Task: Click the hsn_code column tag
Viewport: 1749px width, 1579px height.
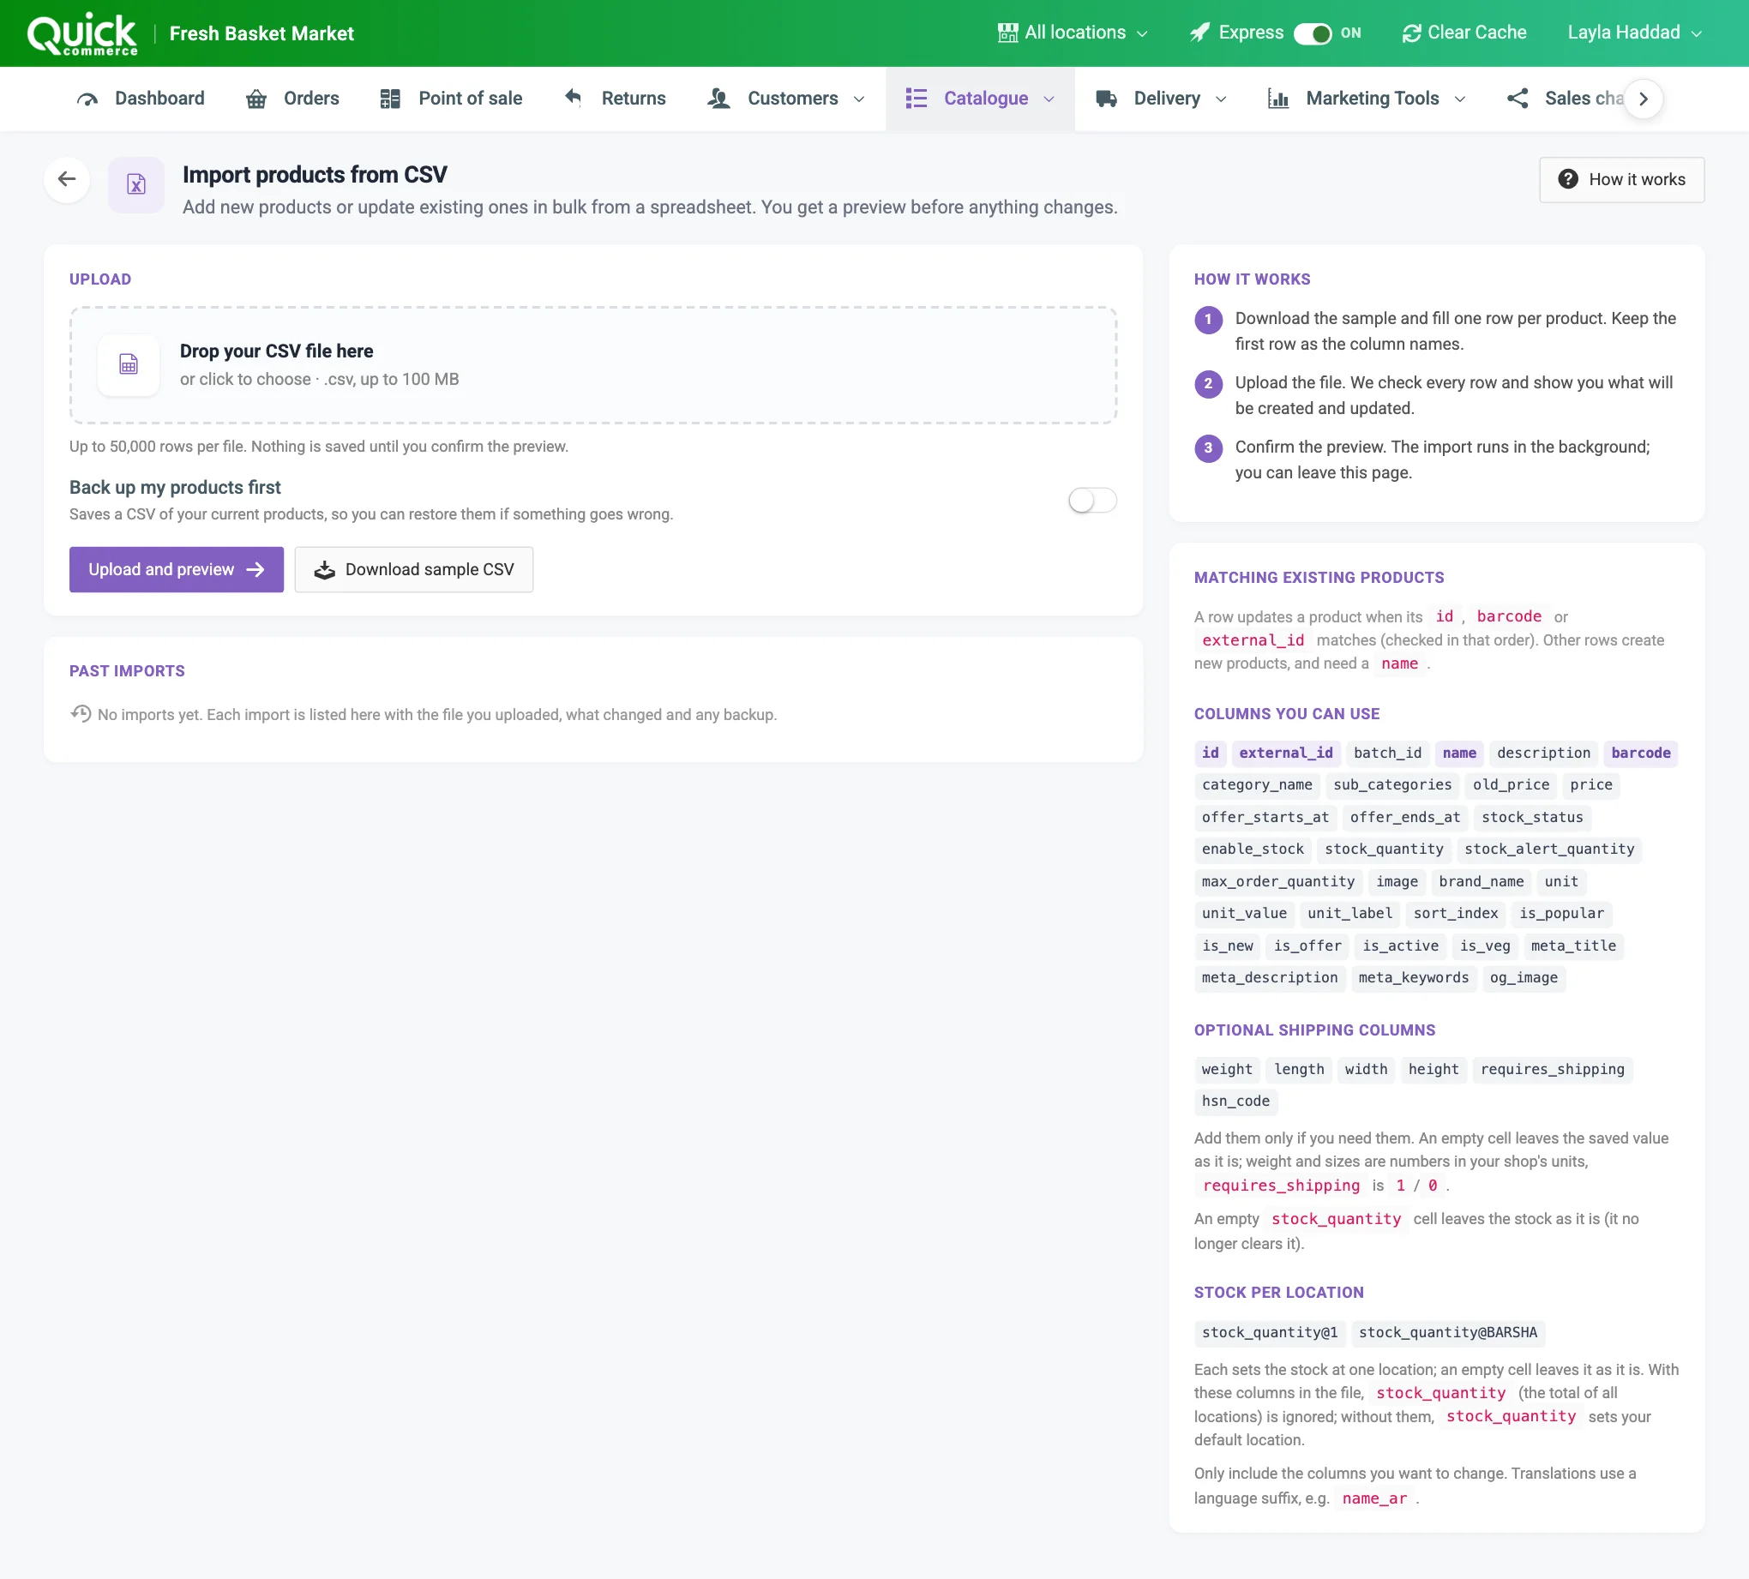Action: pos(1235,1102)
